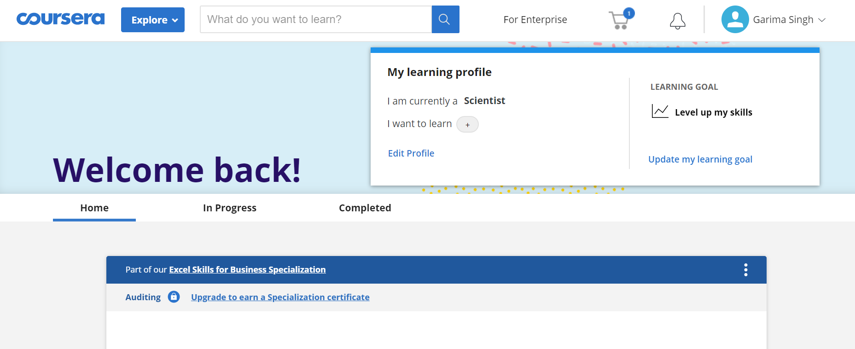Click the 'Scientist' occupation text

pyautogui.click(x=484, y=100)
